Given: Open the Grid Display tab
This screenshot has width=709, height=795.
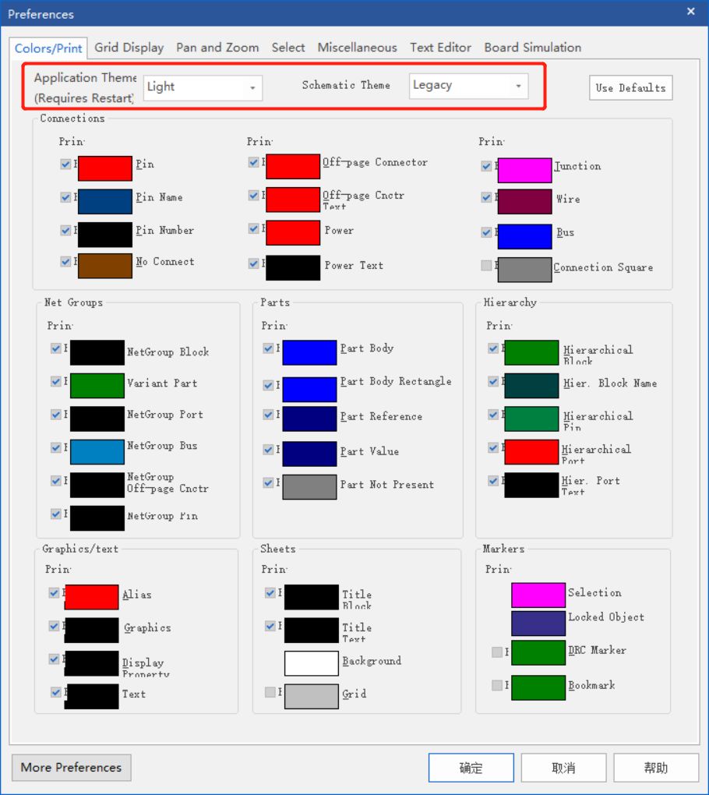Looking at the screenshot, I should 129,48.
